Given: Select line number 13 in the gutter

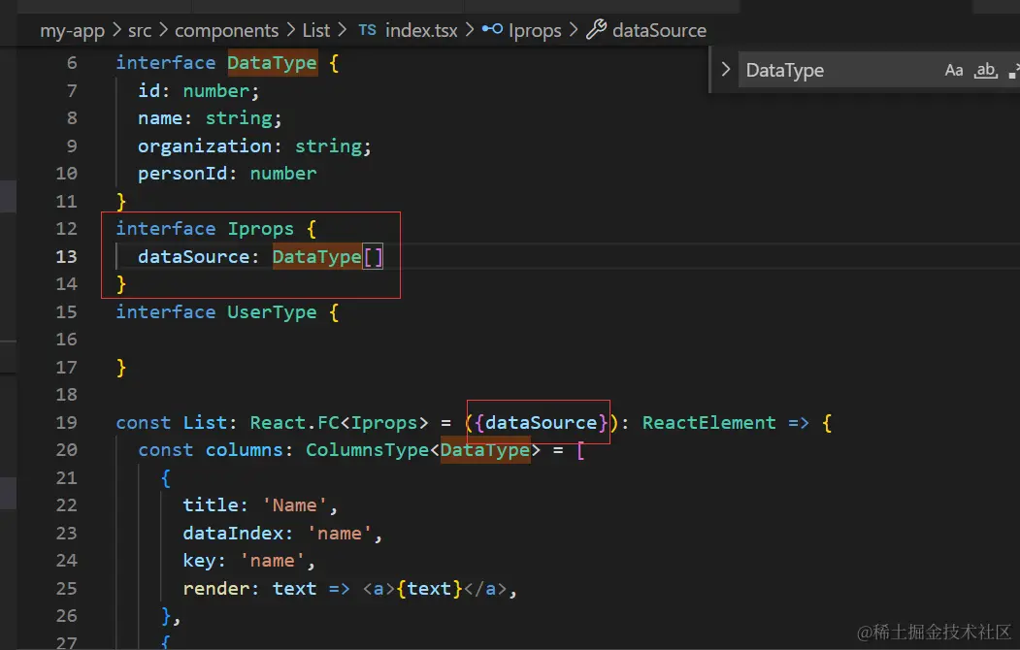Looking at the screenshot, I should click(x=66, y=257).
